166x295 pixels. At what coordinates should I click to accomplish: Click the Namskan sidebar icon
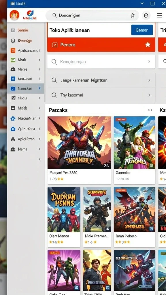[x=13, y=88]
